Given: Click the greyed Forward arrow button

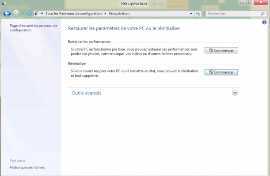Looking at the screenshot, I should [16, 13].
